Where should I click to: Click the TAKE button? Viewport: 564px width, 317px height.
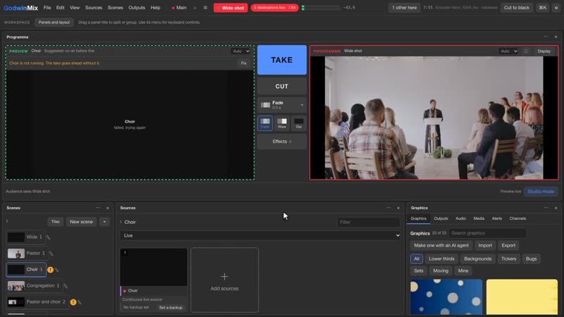tap(281, 60)
